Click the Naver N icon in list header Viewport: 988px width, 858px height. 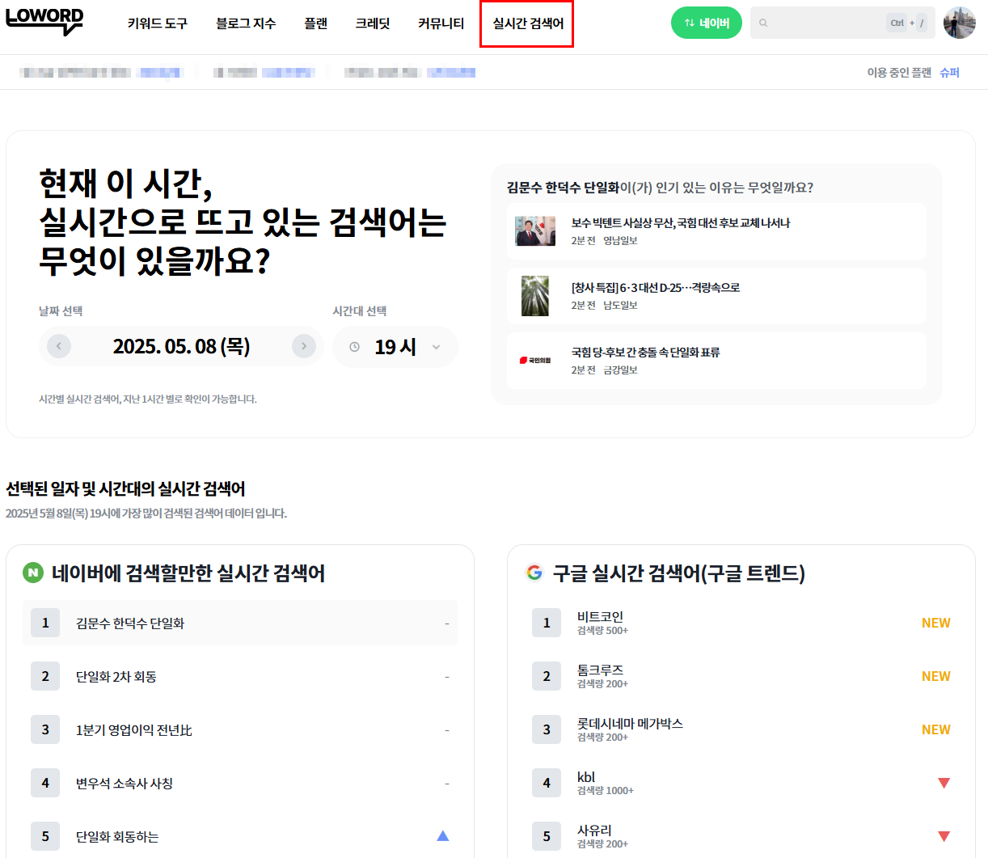click(x=32, y=573)
